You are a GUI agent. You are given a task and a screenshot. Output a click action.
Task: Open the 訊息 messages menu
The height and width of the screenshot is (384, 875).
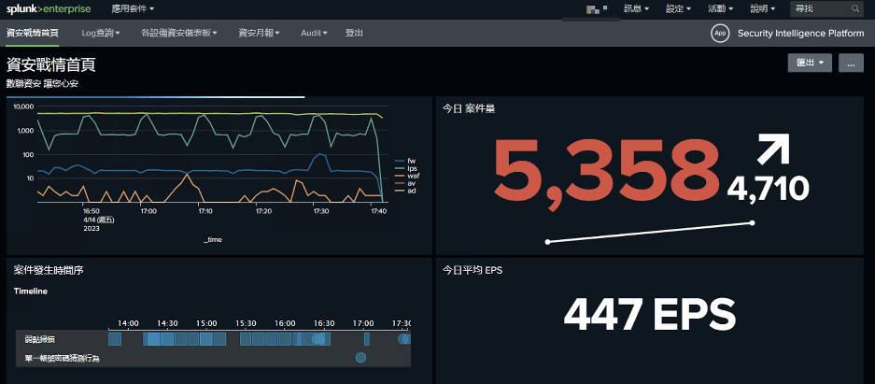tap(637, 9)
